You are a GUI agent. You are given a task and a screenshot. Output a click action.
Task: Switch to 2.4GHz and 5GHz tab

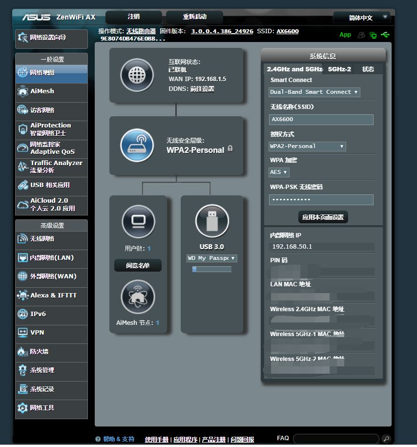pyautogui.click(x=294, y=69)
